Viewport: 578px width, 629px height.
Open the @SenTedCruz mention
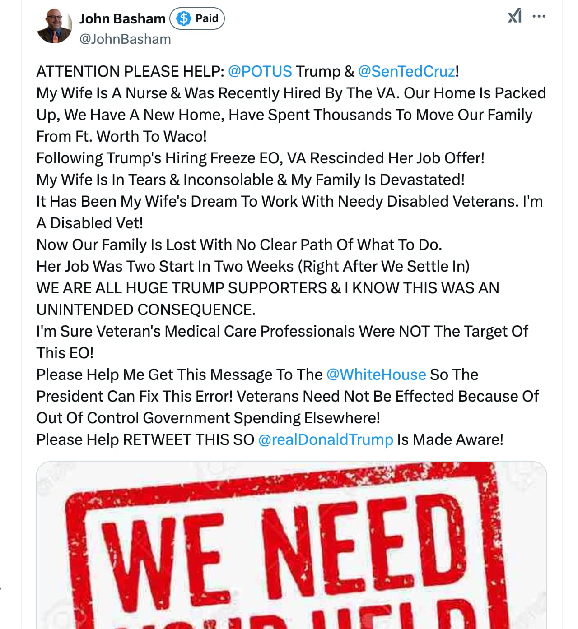(406, 71)
